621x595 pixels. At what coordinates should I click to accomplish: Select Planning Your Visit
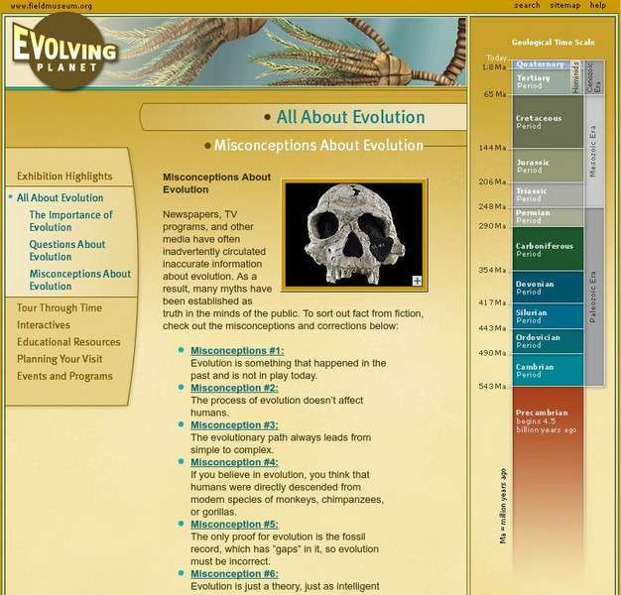point(60,359)
